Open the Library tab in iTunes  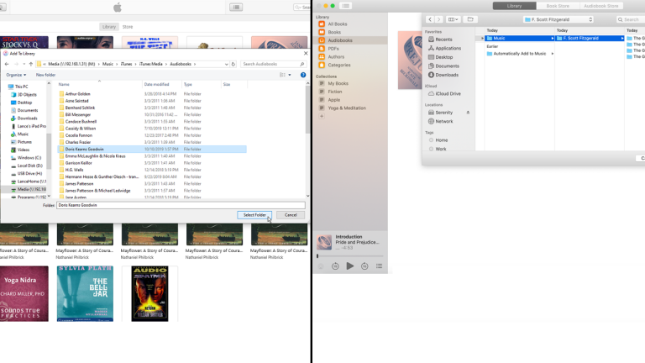coord(109,27)
